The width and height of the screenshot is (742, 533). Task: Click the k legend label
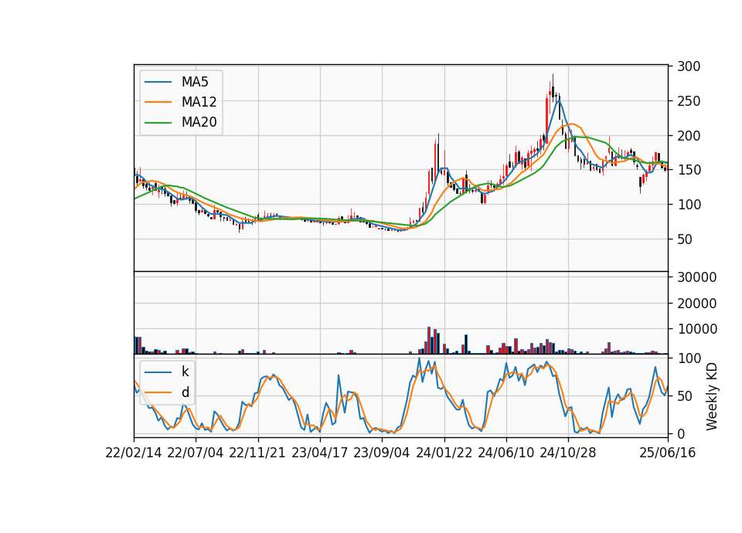pyautogui.click(x=185, y=372)
